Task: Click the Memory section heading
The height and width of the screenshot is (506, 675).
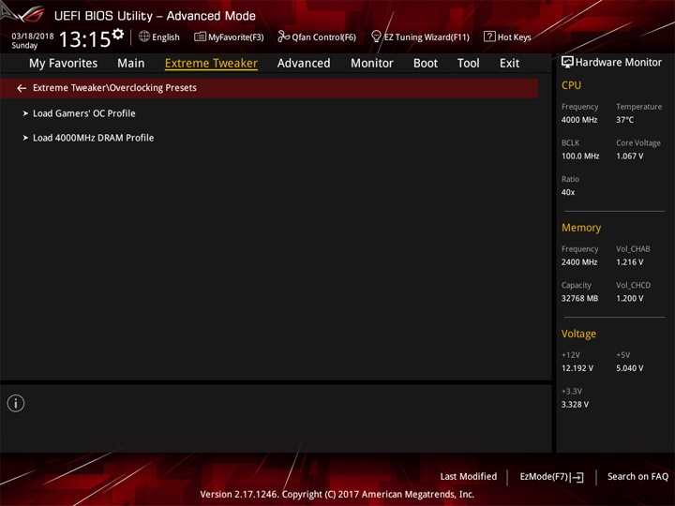Action: [581, 228]
